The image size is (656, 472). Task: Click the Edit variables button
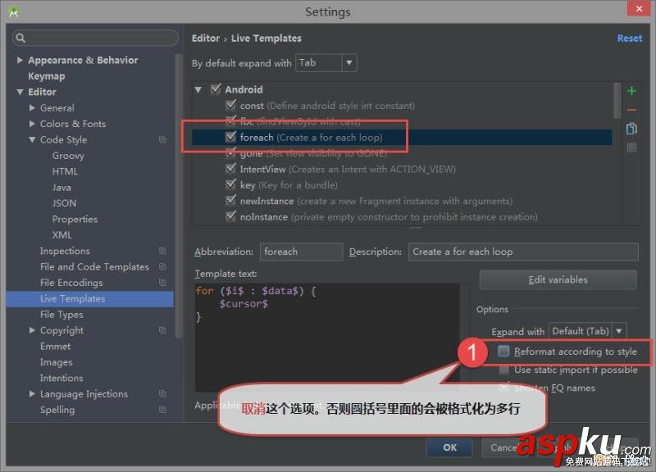[x=558, y=279]
